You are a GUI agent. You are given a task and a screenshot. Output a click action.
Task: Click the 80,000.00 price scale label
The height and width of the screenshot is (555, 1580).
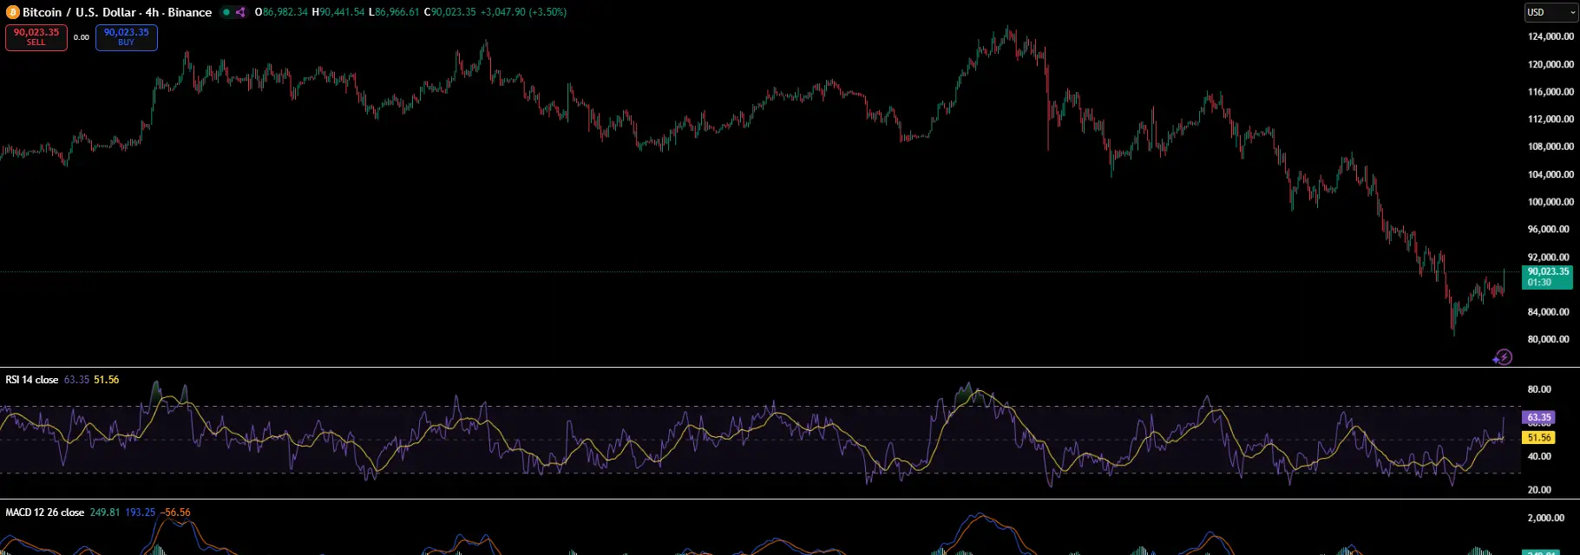pos(1550,339)
